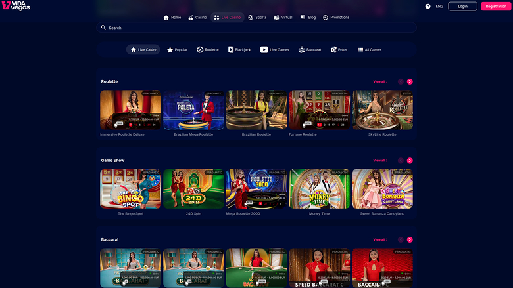Open the Live Casino top navigation tab

tap(228, 17)
